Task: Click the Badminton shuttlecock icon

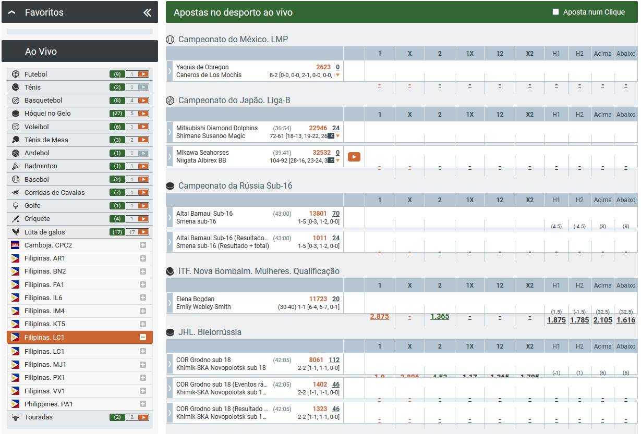Action: [x=16, y=166]
